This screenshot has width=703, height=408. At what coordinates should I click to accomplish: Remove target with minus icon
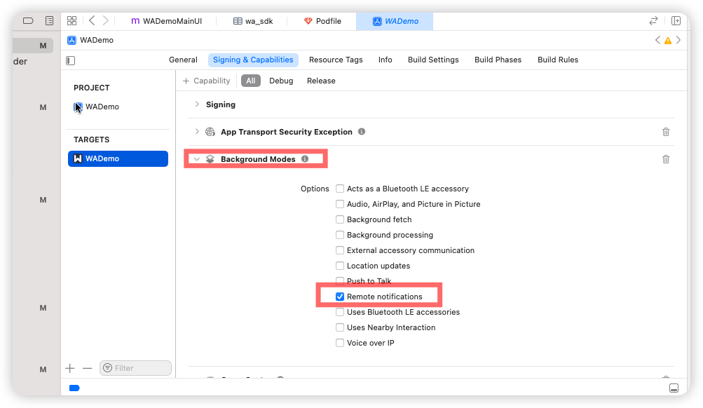tap(87, 368)
